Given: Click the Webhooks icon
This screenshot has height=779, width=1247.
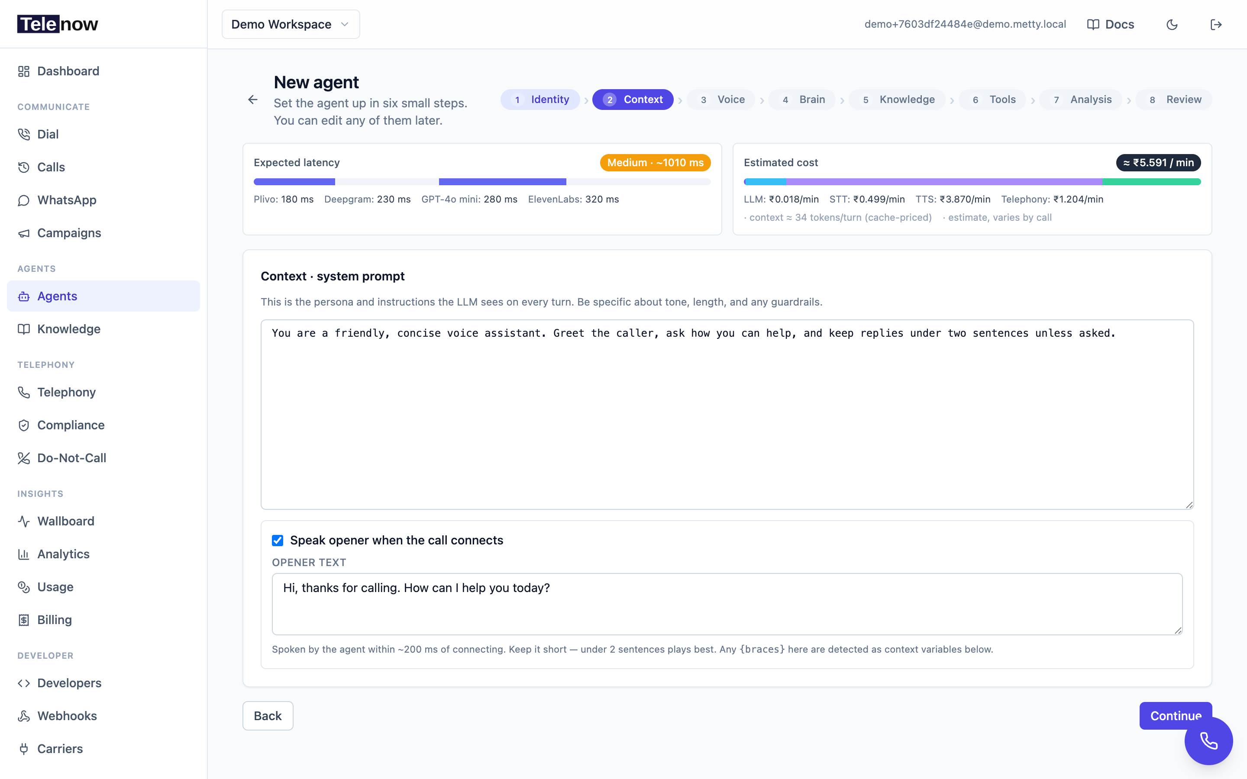Looking at the screenshot, I should (24, 716).
